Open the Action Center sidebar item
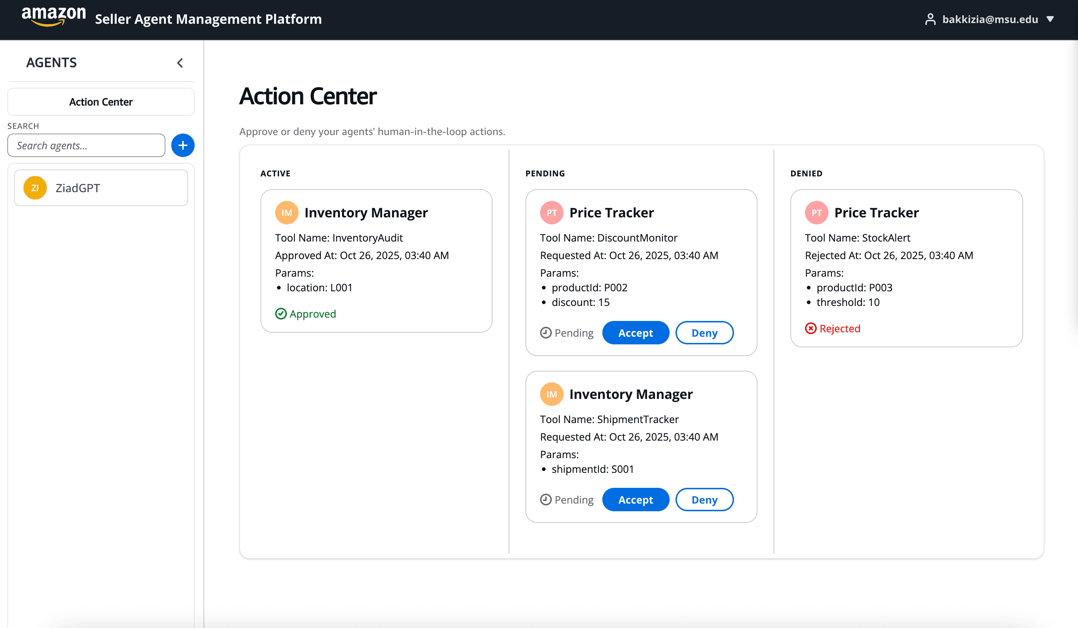 [x=101, y=102]
